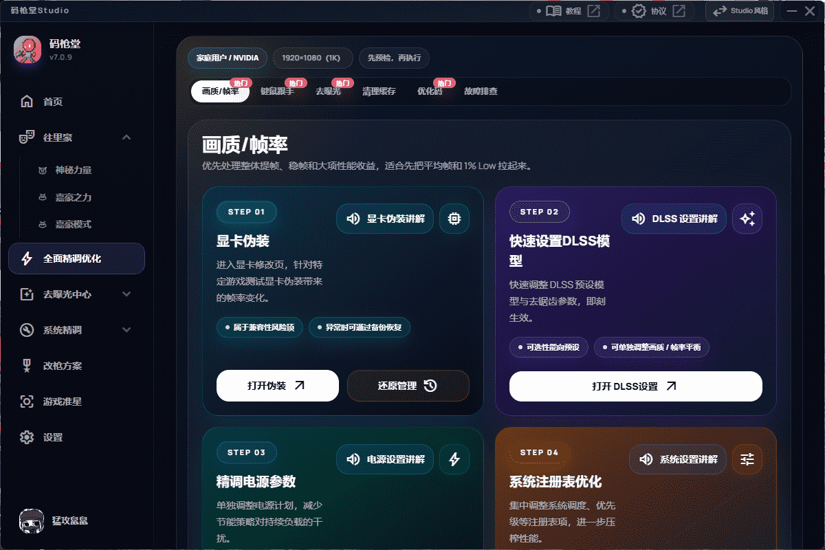The height and width of the screenshot is (550, 825).
Task: Switch to the 清理缓存 tab
Action: 379,91
